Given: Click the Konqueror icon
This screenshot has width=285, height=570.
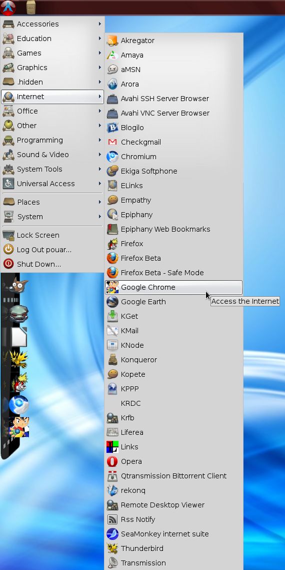Looking at the screenshot, I should point(112,360).
